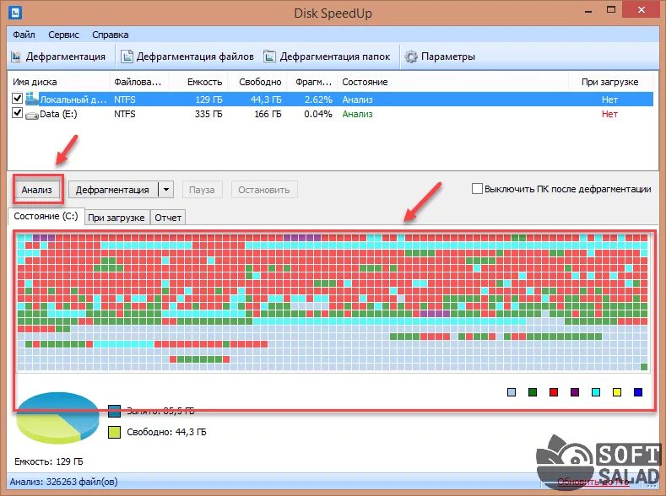
Task: Click the blue Занято legend square
Action: pyautogui.click(x=114, y=411)
